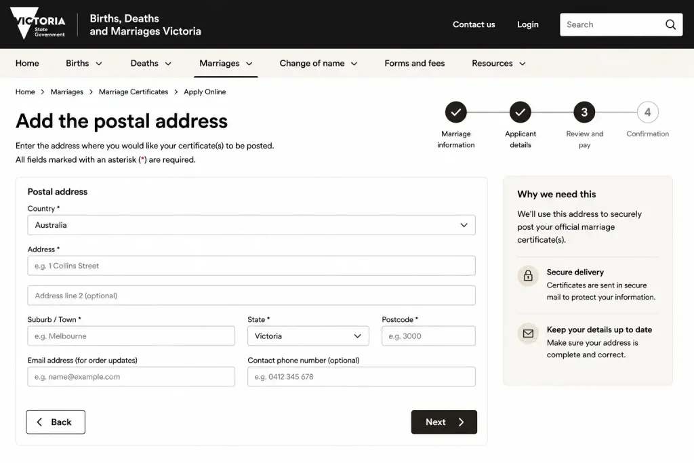The image size is (694, 463).
Task: Click the 'Add the postal address' heading
Action: tap(122, 121)
